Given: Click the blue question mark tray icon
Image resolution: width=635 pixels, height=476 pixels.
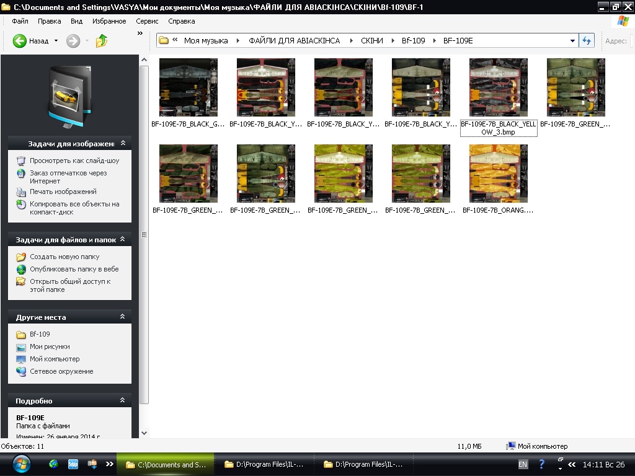Looking at the screenshot, I should [541, 464].
